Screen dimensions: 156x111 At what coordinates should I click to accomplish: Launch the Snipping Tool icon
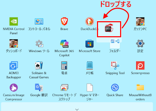(115, 65)
